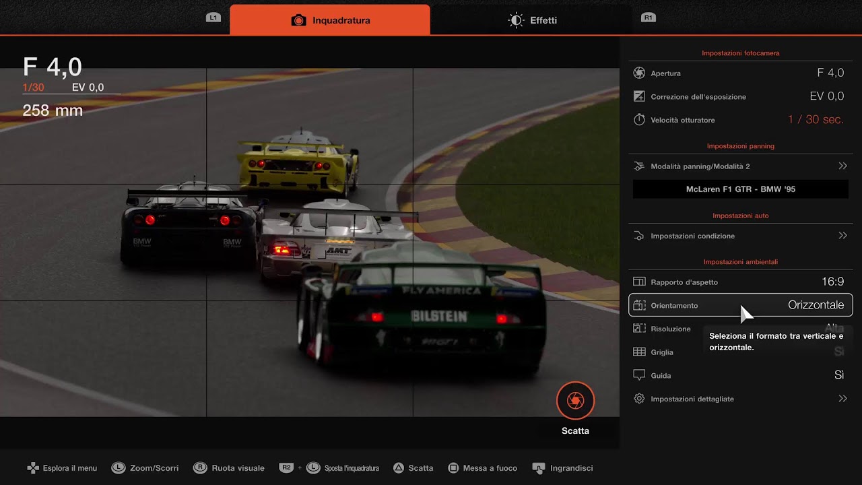The height and width of the screenshot is (485, 862).
Task: Select the Risoluzione row
Action: click(741, 329)
